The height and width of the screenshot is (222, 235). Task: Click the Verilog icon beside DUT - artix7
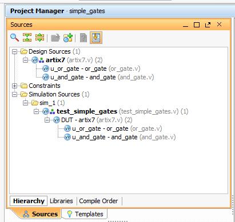click(x=57, y=120)
